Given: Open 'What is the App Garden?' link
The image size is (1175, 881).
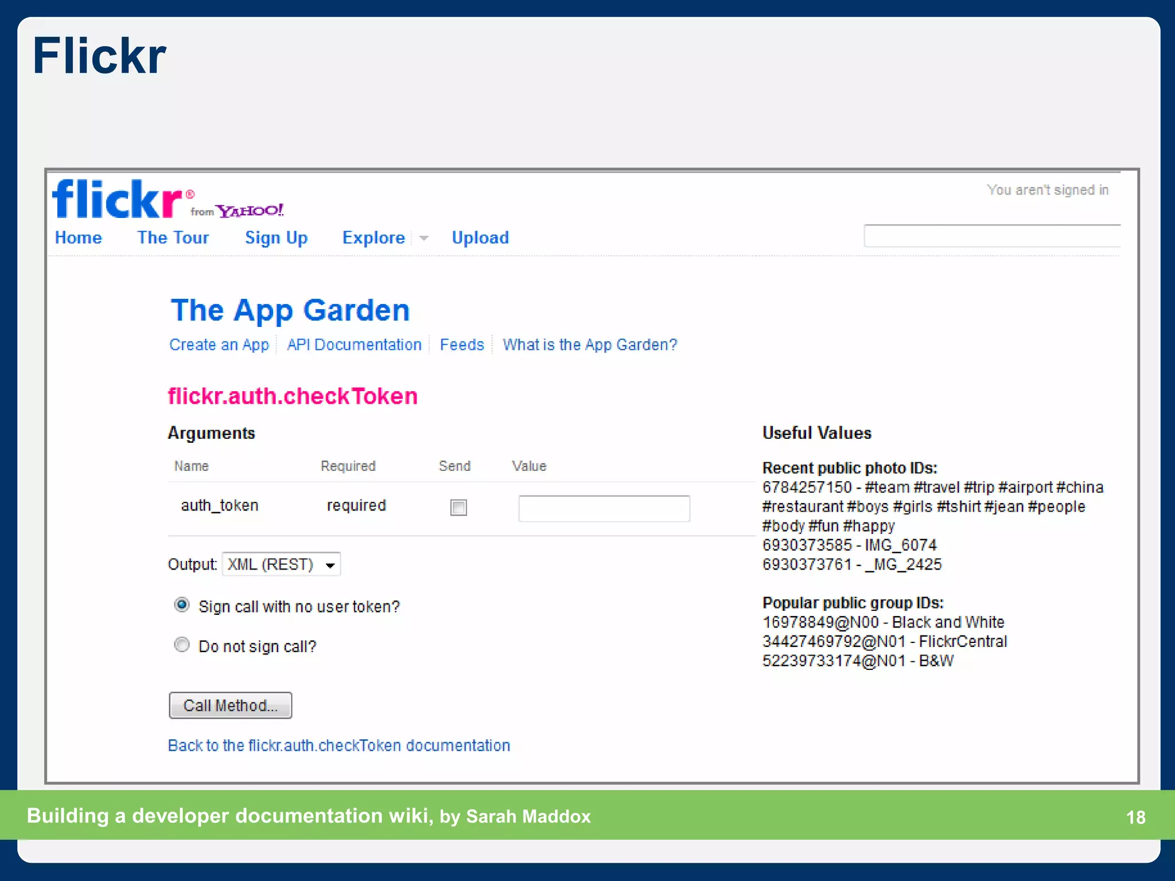Looking at the screenshot, I should click(590, 345).
